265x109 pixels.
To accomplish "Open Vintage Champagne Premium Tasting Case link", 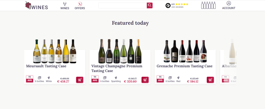I will 117,68.
